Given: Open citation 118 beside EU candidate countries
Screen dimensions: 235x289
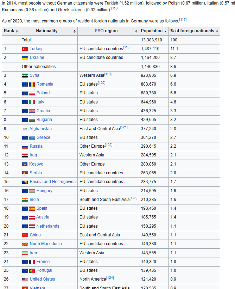Looking at the screenshot, I should click(x=127, y=47).
